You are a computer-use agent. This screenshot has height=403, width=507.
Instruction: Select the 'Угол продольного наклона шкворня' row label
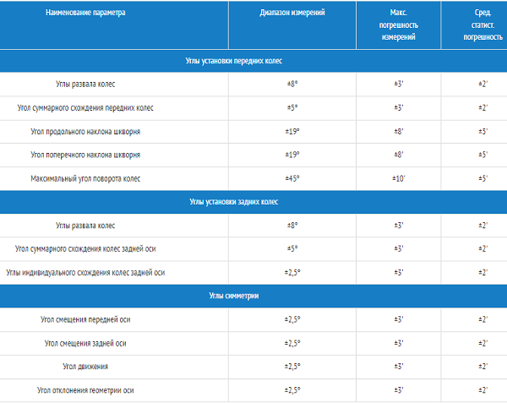[85, 132]
